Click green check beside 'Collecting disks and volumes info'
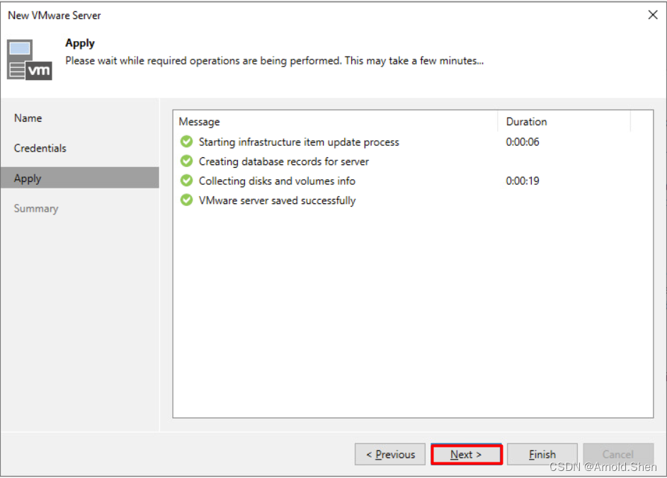The height and width of the screenshot is (478, 667). tap(186, 181)
